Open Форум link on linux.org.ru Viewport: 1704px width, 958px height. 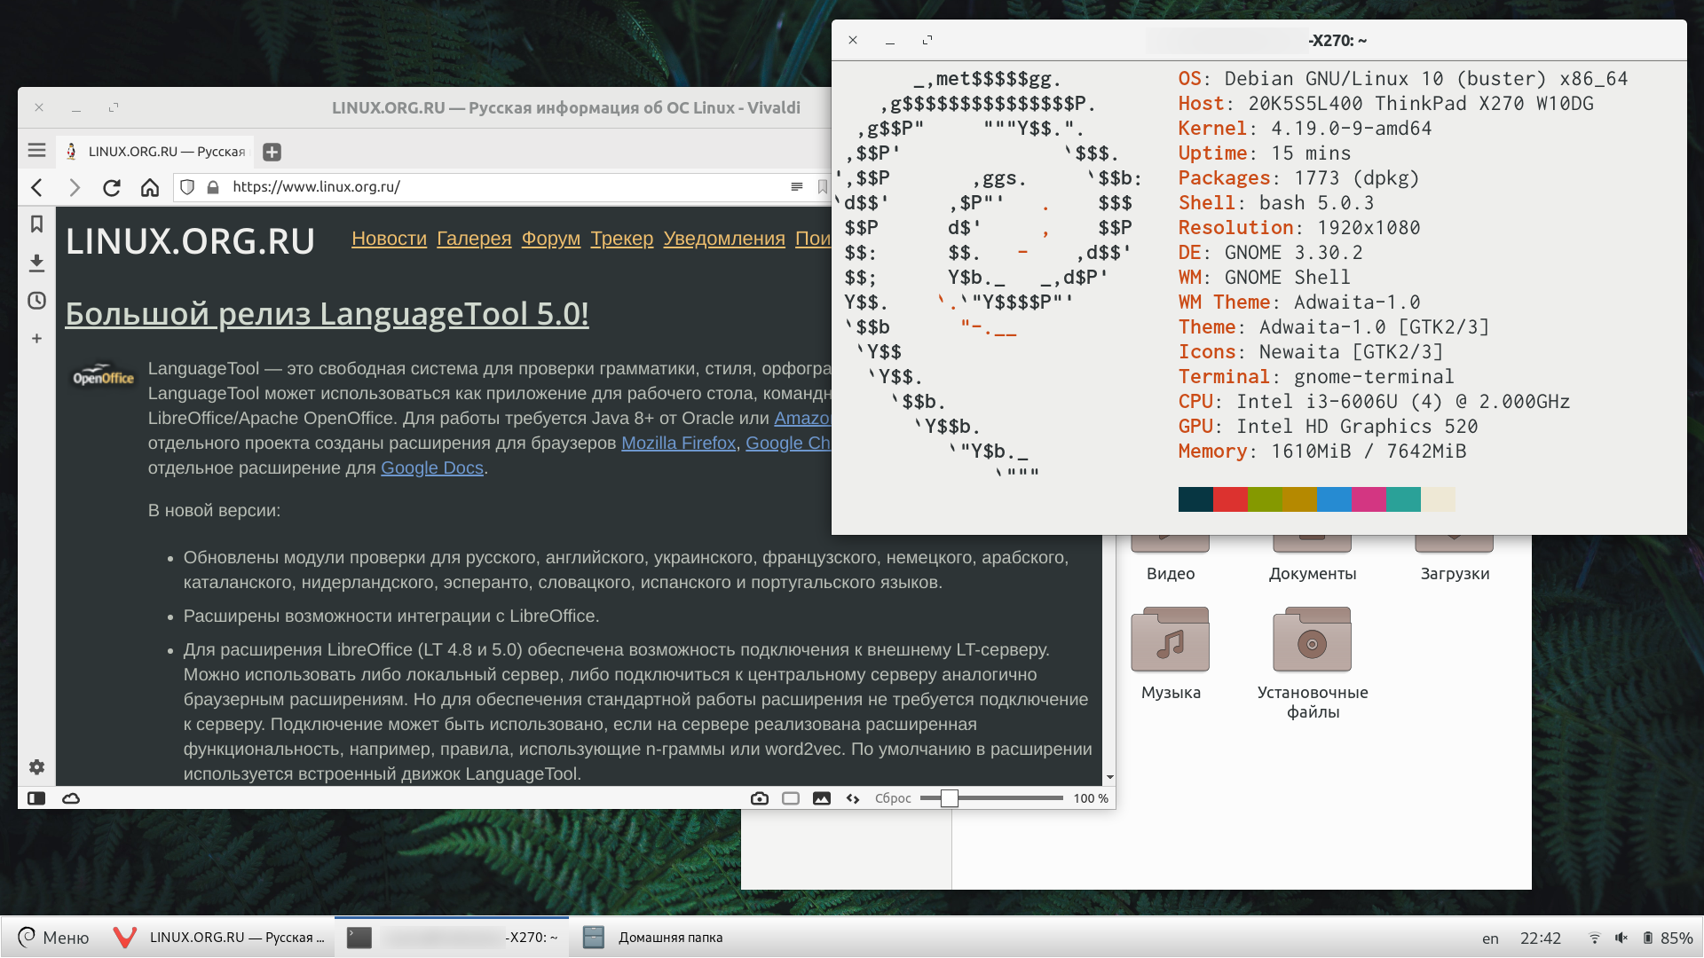tap(551, 239)
